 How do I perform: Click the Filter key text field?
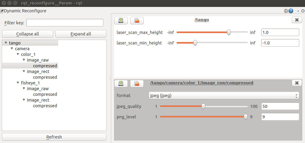65,23
